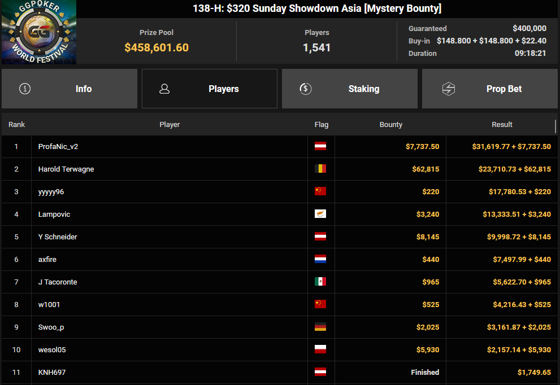
Task: Select player Lampovic
Action: coord(54,215)
